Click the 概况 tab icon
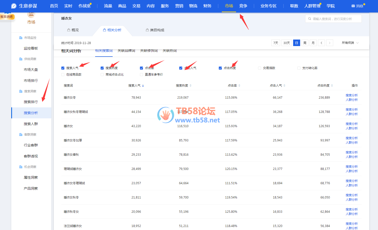This screenshot has width=378, height=230. (x=69, y=30)
